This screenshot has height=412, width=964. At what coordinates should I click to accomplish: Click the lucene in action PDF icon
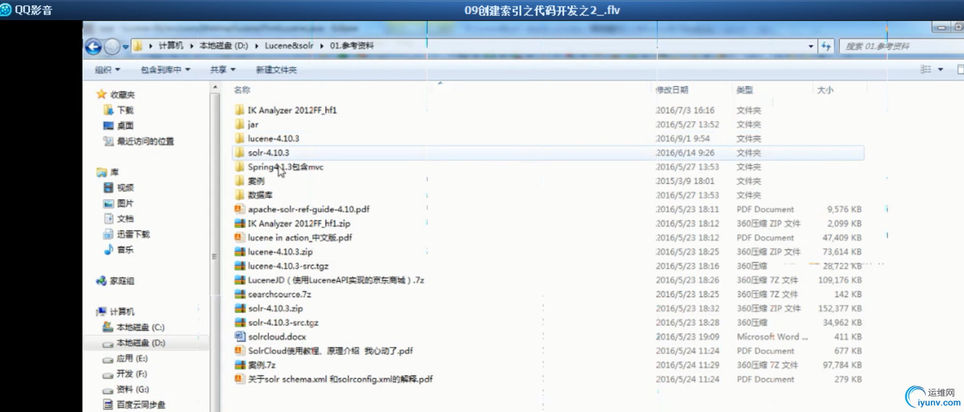pos(239,237)
